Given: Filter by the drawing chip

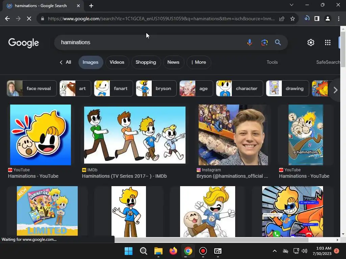Looking at the screenshot, I should tap(287, 89).
